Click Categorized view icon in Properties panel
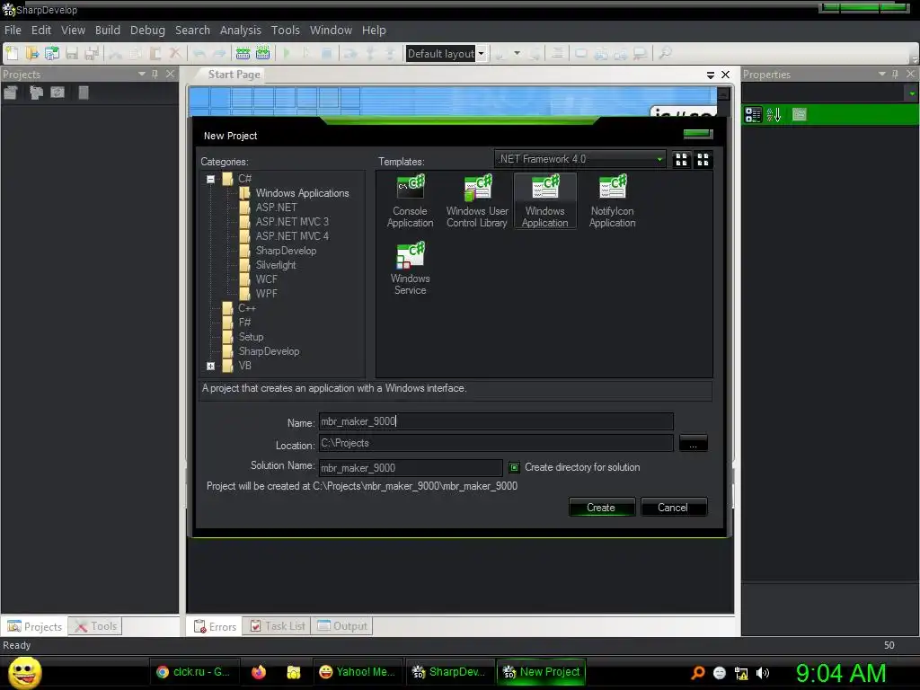920x690 pixels. click(753, 114)
